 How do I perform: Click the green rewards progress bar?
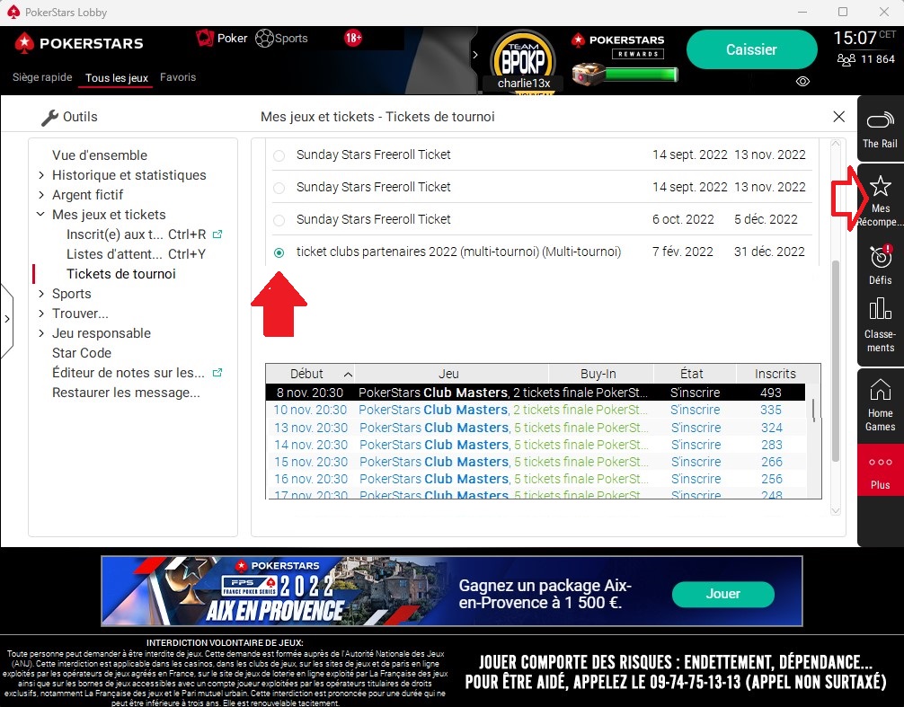[641, 75]
